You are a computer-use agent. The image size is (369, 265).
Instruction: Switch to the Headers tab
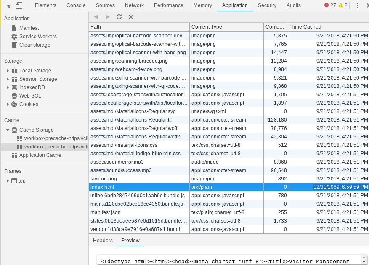click(x=103, y=240)
